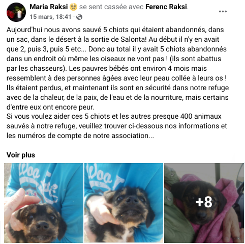Expand the post with Voir plus
This screenshot has height=244, width=245.
(x=21, y=155)
